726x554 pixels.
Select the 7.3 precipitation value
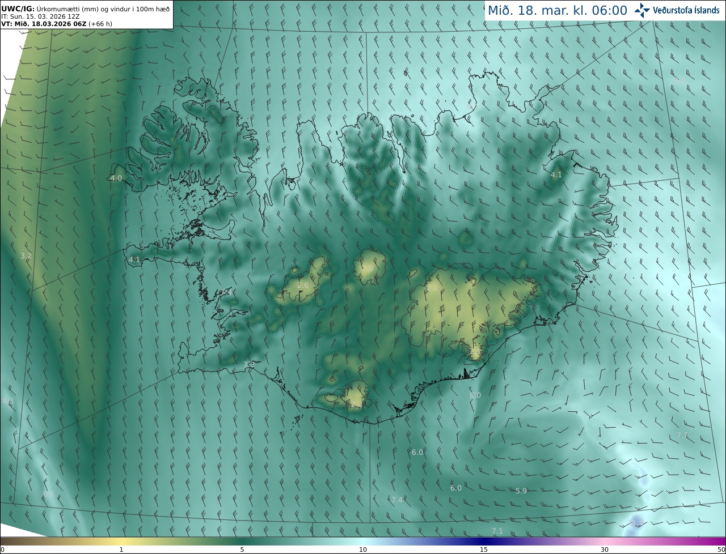pos(249,365)
